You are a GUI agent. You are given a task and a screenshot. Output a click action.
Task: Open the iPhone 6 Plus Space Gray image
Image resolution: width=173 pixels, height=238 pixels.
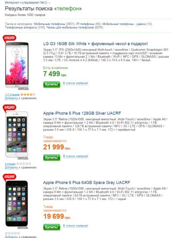click(x=17, y=205)
